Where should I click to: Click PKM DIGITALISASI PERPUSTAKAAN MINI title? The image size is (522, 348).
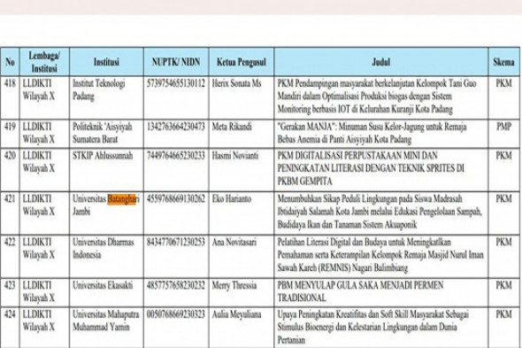coord(371,168)
